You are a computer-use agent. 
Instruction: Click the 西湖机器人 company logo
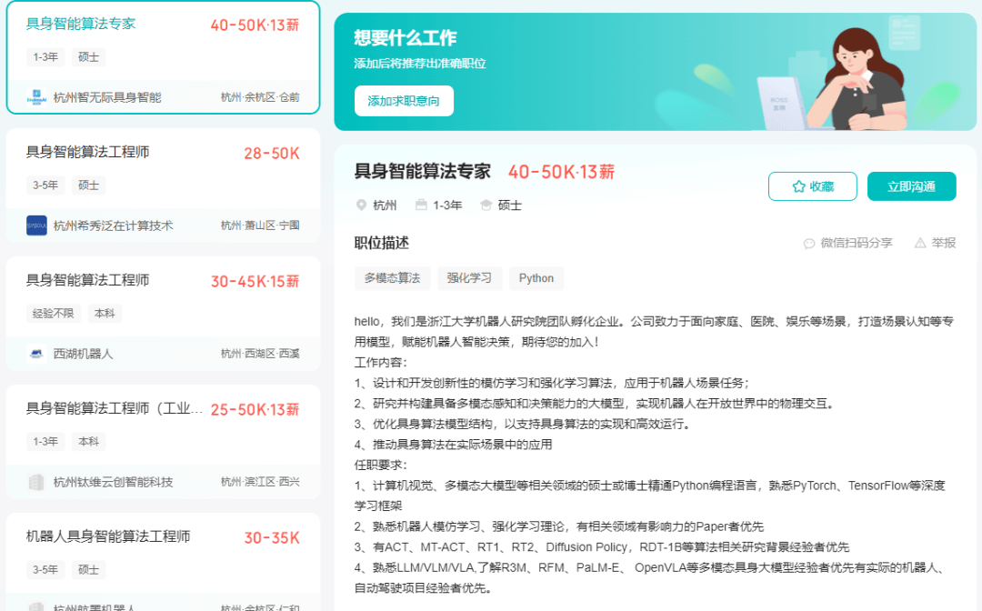(36, 354)
